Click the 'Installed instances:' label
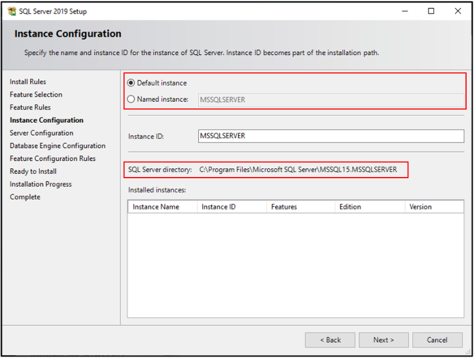The width and height of the screenshot is (476, 359). [157, 190]
